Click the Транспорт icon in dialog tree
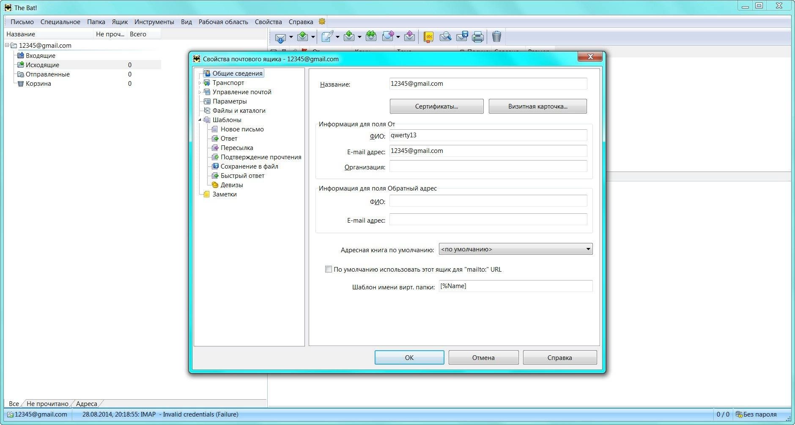Viewport: 795px width, 425px height. pos(207,82)
